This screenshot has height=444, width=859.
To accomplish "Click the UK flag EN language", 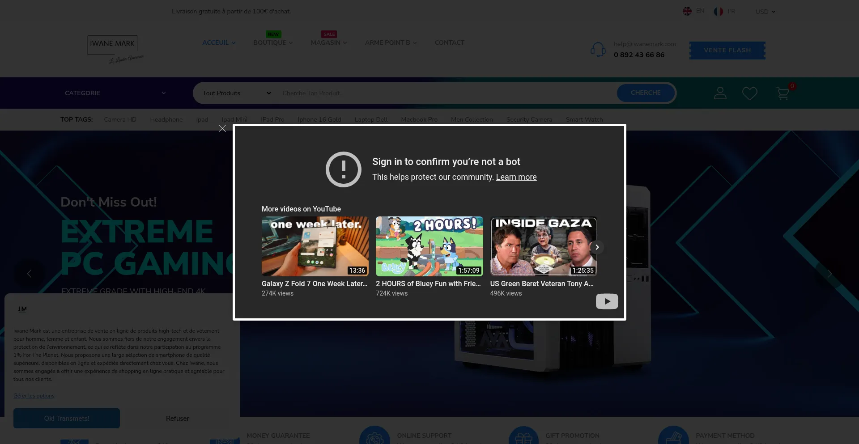I will [x=693, y=11].
